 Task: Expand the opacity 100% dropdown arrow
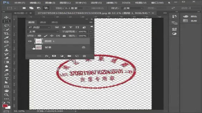pyautogui.click(x=91, y=31)
